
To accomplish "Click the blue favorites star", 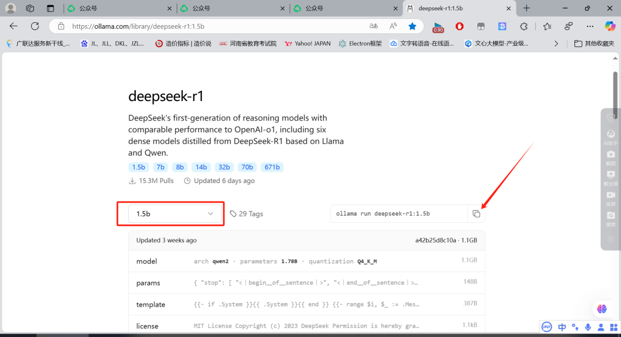I will pos(412,26).
